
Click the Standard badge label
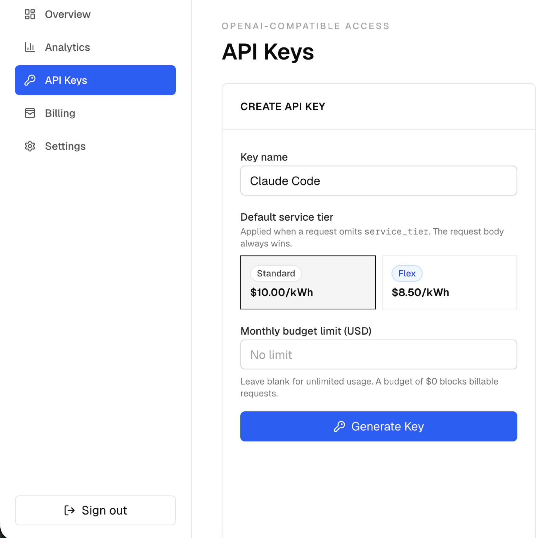(x=276, y=273)
